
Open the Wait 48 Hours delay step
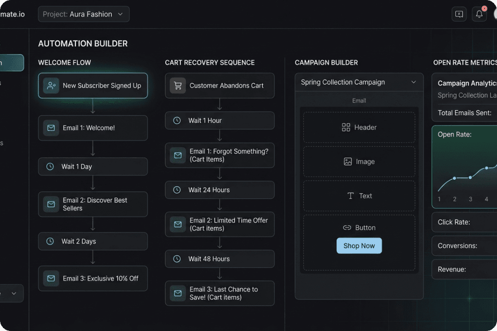220,259
